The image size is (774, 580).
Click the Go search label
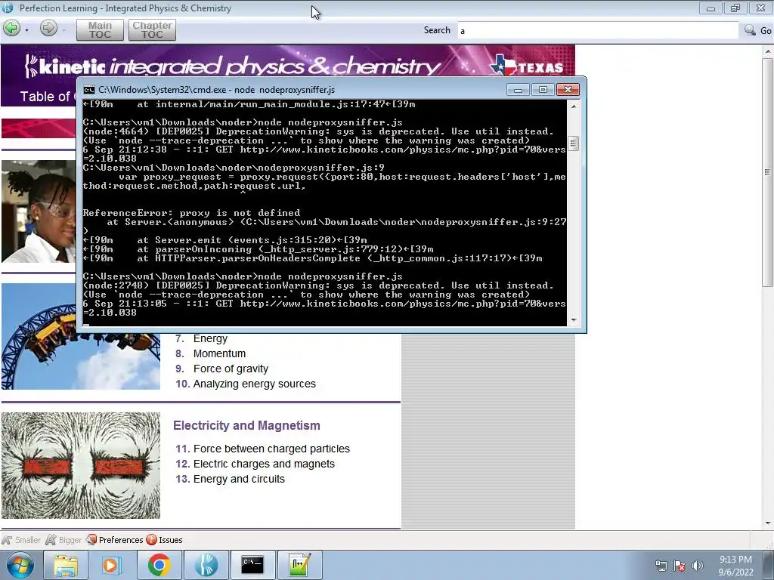(x=766, y=30)
